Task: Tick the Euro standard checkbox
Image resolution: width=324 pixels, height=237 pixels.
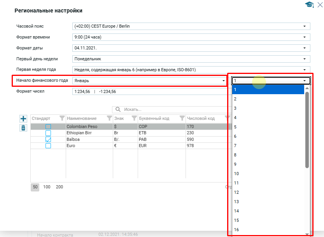Action: tap(48, 146)
